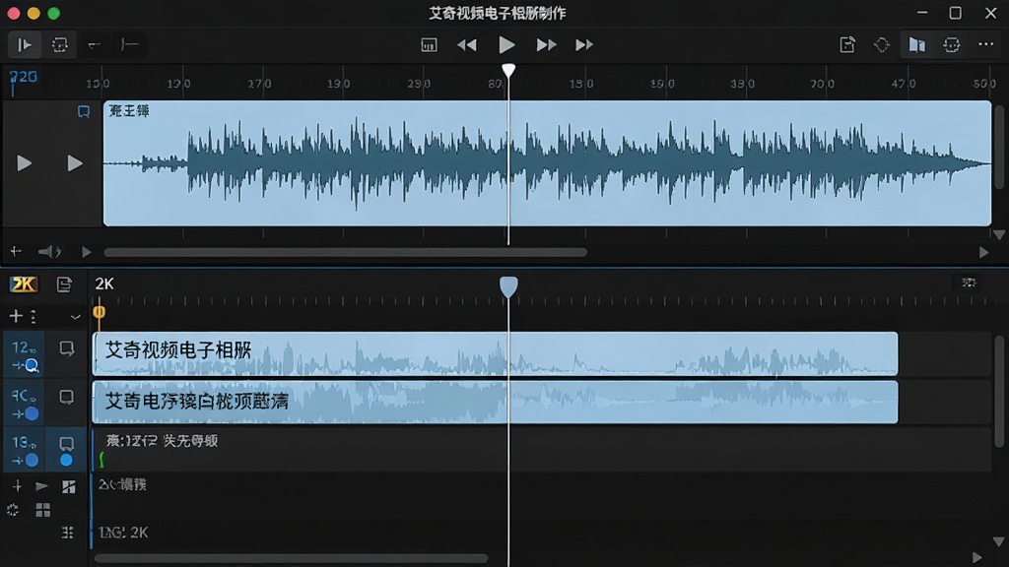This screenshot has width=1009, height=567.
Task: Open the document icon next to the 2K badge
Action: (x=64, y=284)
